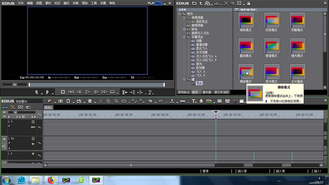
Task: Click the voice-over microphone icon
Action: [201, 101]
